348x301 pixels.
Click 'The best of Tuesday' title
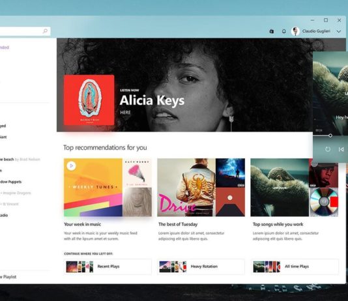[178, 224]
